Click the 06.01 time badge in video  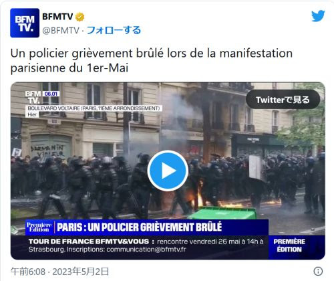51,94
